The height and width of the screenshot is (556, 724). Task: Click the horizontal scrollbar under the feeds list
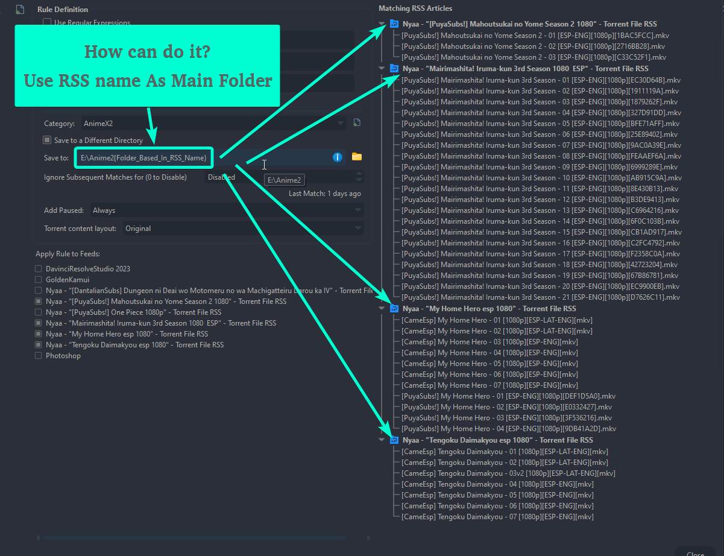[x=196, y=537]
